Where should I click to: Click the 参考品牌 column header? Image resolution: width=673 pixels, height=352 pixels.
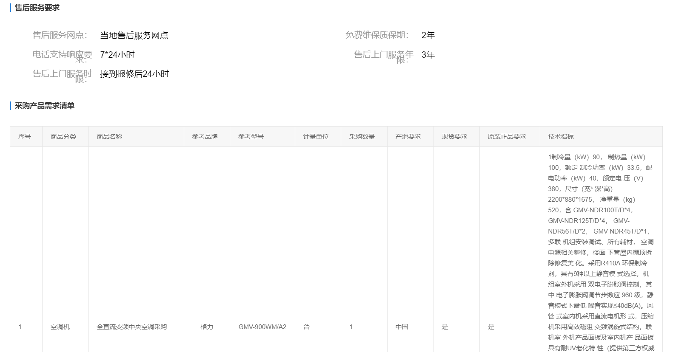[x=205, y=137]
